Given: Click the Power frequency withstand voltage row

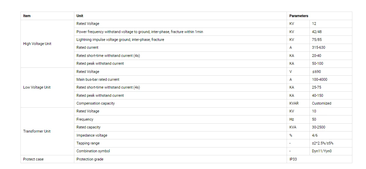Looking at the screenshot, I should pyautogui.click(x=180, y=32).
